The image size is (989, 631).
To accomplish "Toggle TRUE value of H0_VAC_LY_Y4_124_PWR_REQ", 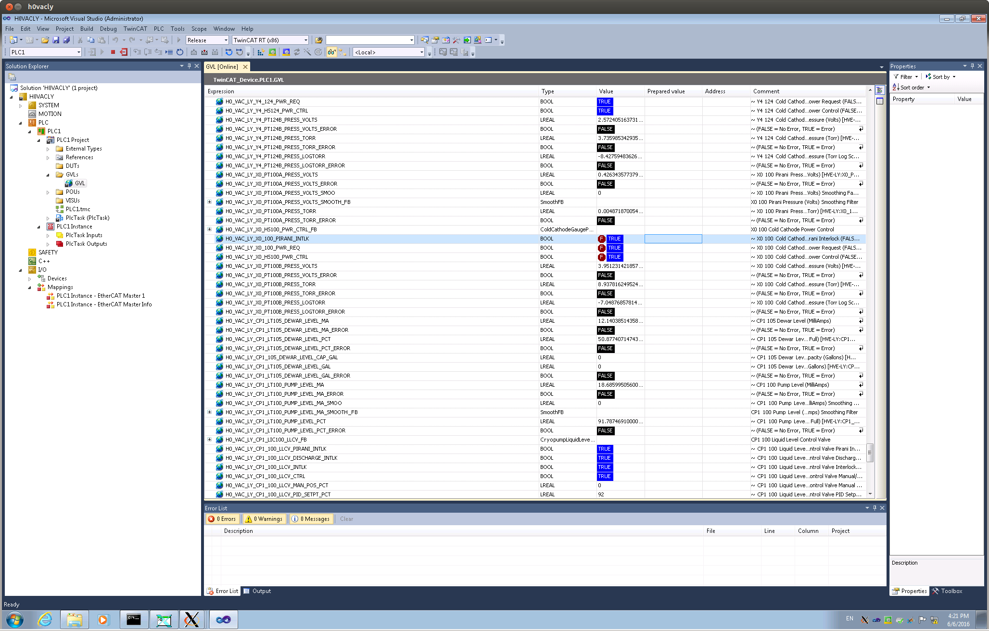I will 605,102.
